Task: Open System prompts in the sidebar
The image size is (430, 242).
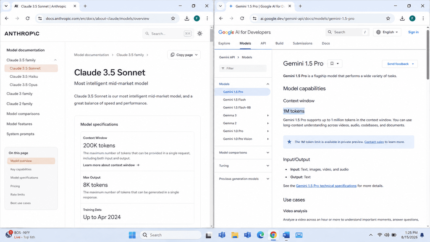Action: (x=20, y=134)
